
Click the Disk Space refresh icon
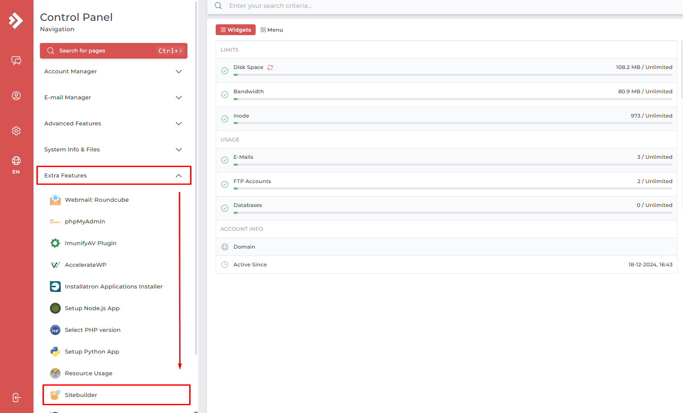(270, 67)
